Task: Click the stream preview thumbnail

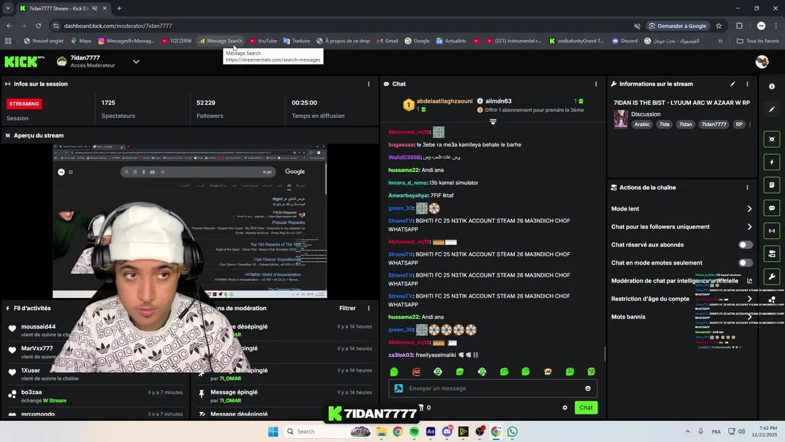Action: pos(190,221)
